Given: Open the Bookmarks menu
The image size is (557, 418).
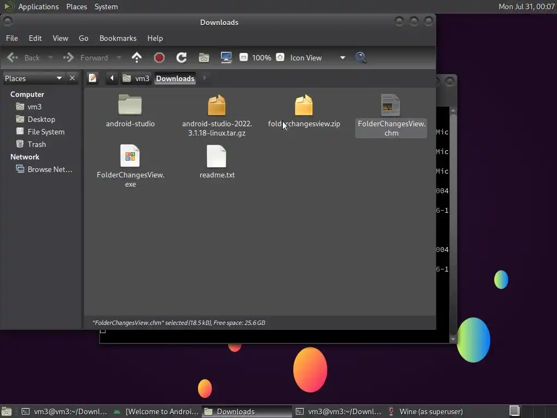Looking at the screenshot, I should (x=118, y=38).
